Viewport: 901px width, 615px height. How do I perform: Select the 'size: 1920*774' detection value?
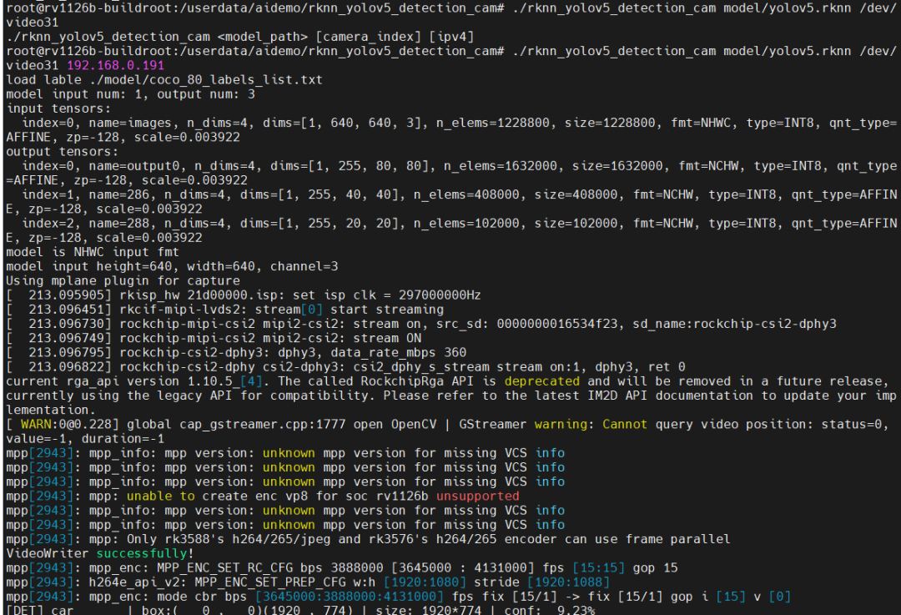pyautogui.click(x=429, y=610)
